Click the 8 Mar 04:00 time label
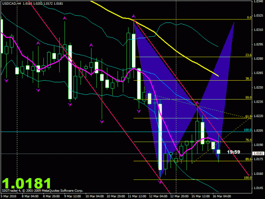 [30, 196]
